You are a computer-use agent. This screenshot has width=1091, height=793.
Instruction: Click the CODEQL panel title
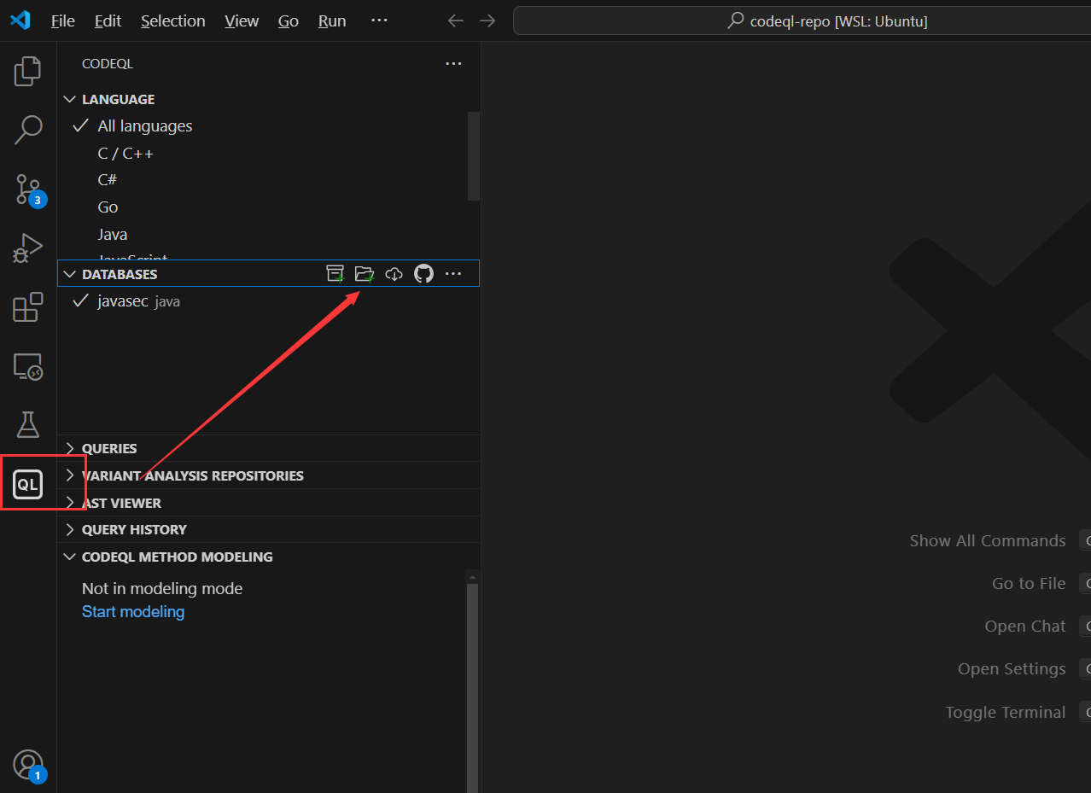pos(108,64)
